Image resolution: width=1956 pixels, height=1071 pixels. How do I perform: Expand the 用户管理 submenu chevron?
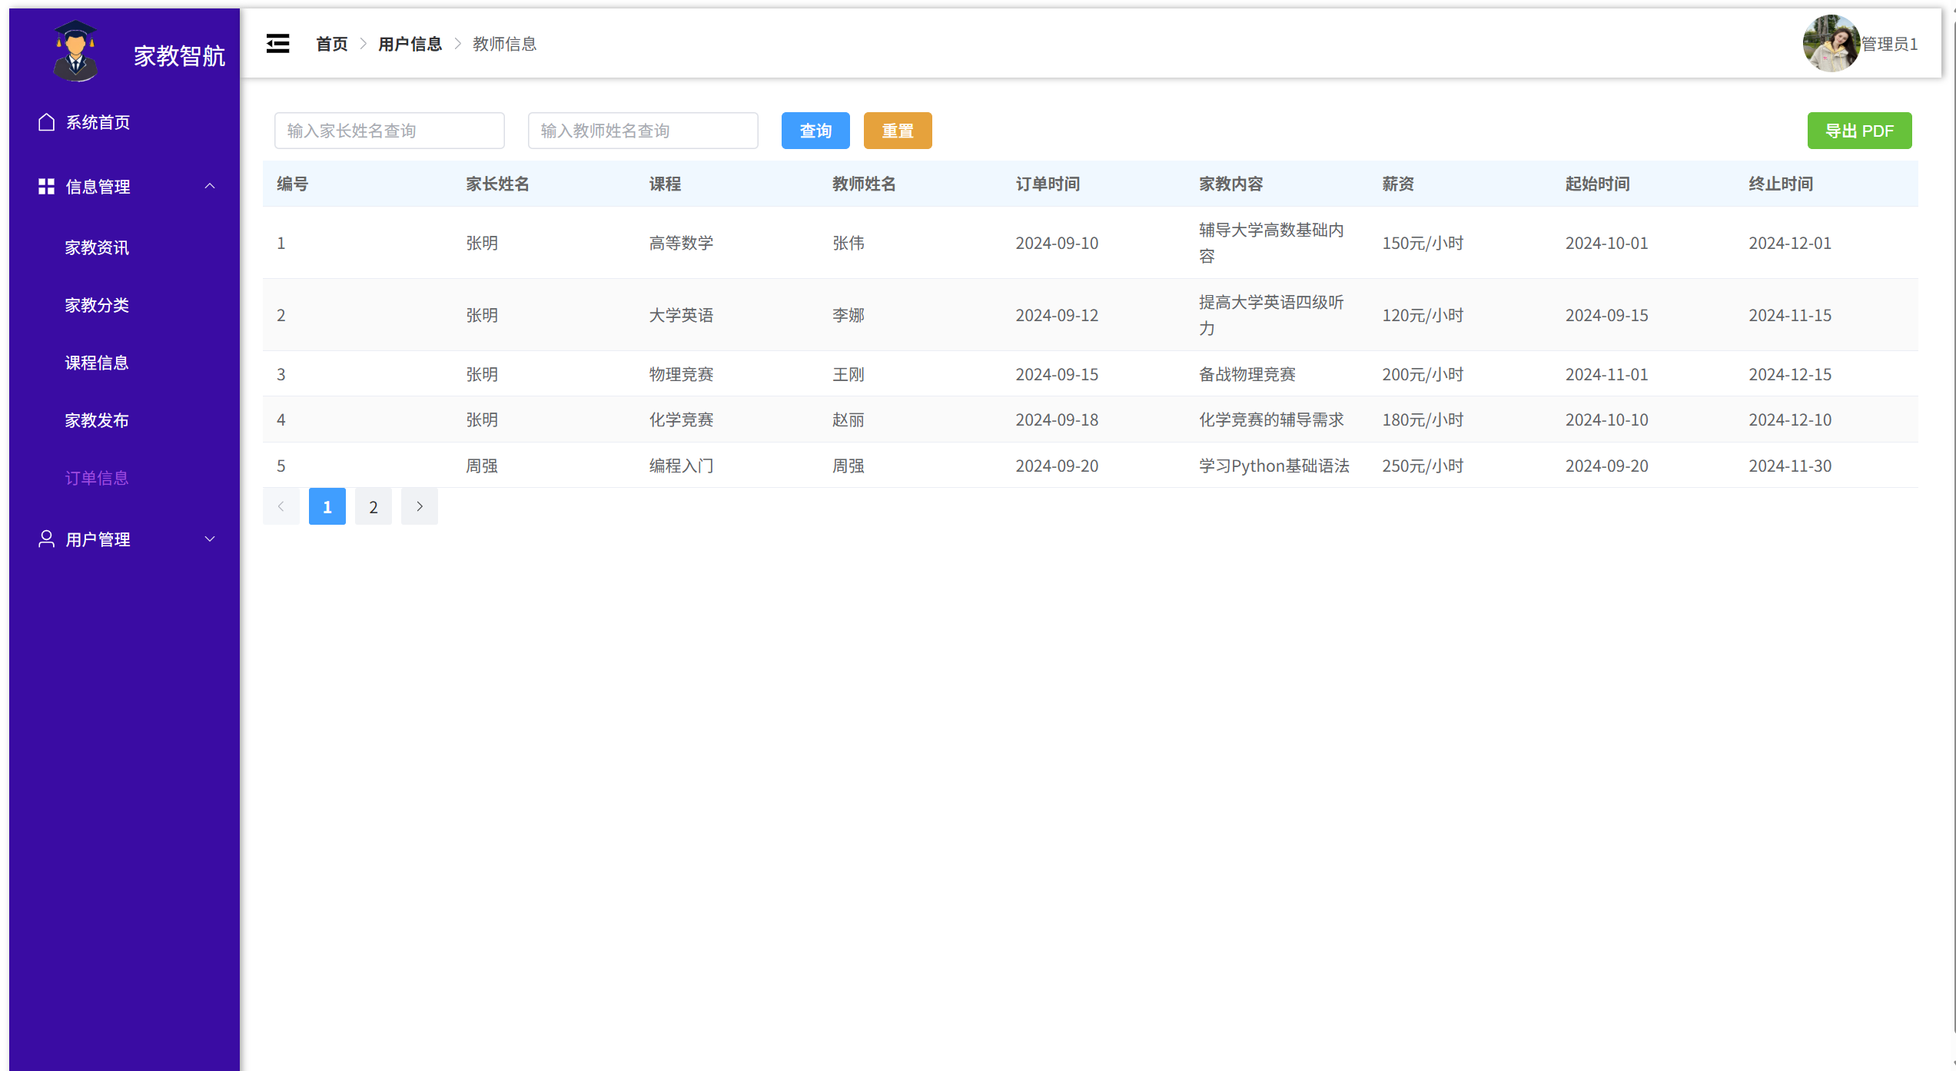210,539
